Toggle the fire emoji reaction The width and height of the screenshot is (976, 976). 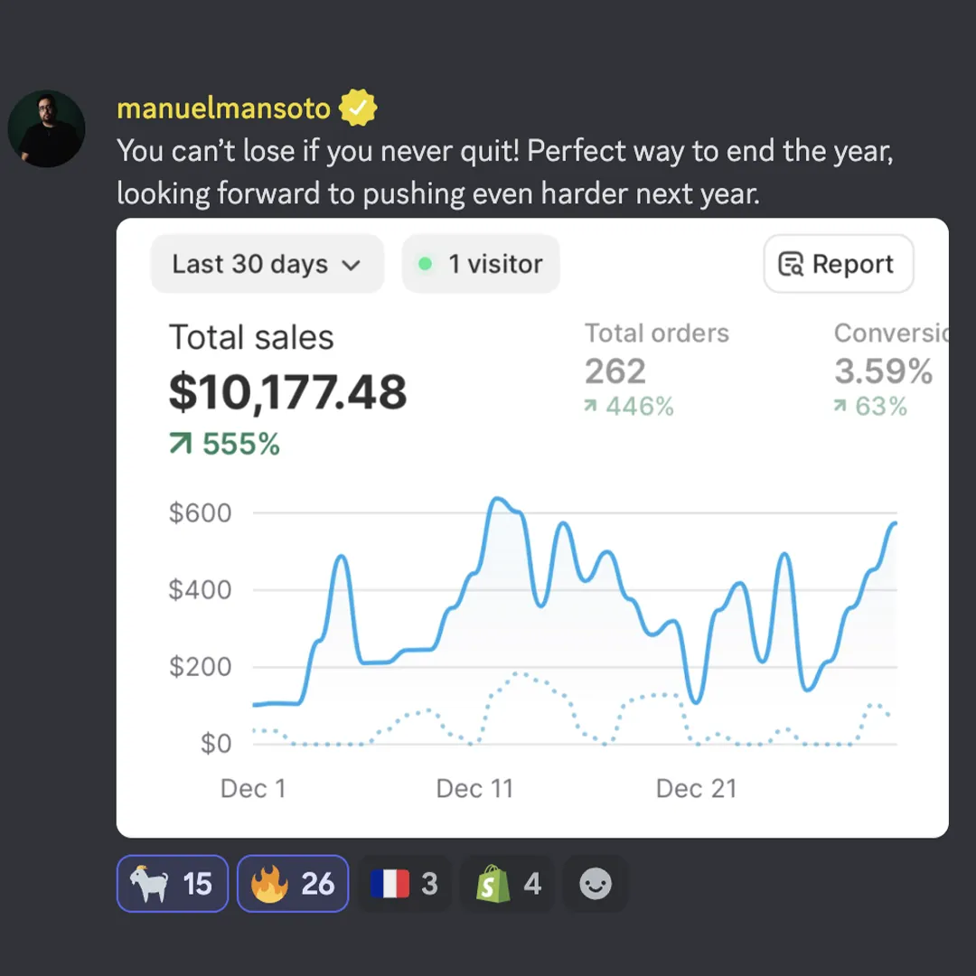292,883
